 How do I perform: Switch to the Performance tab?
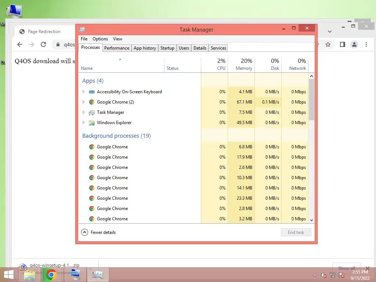click(117, 48)
